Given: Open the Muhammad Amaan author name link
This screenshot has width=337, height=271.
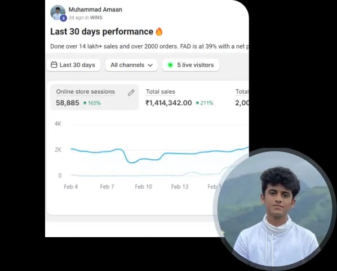Looking at the screenshot, I should point(95,10).
